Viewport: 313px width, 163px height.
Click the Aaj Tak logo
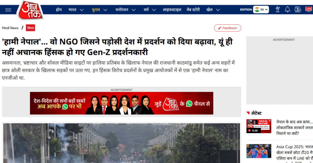(30, 10)
